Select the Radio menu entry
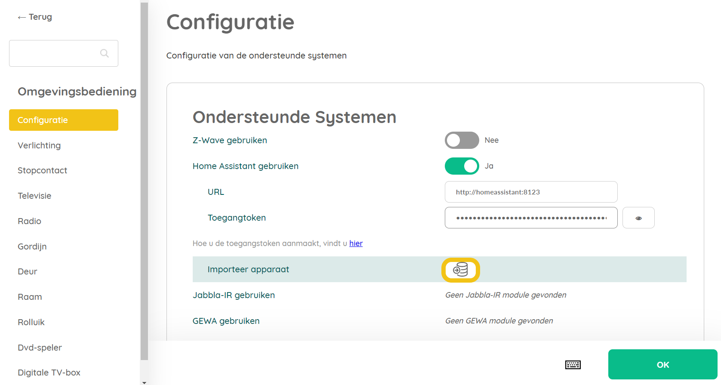Viewport: 721px width, 385px height. [29, 221]
